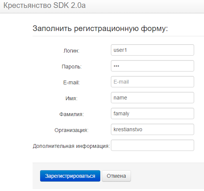Focus the Организация field with krestianstvo

pos(153,129)
